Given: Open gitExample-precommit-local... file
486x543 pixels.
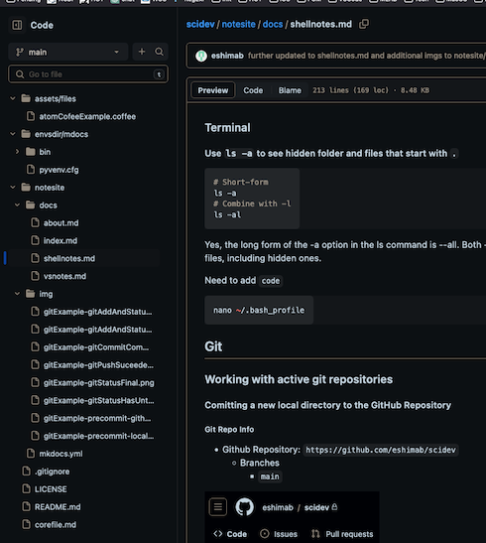Looking at the screenshot, I should click(98, 436).
